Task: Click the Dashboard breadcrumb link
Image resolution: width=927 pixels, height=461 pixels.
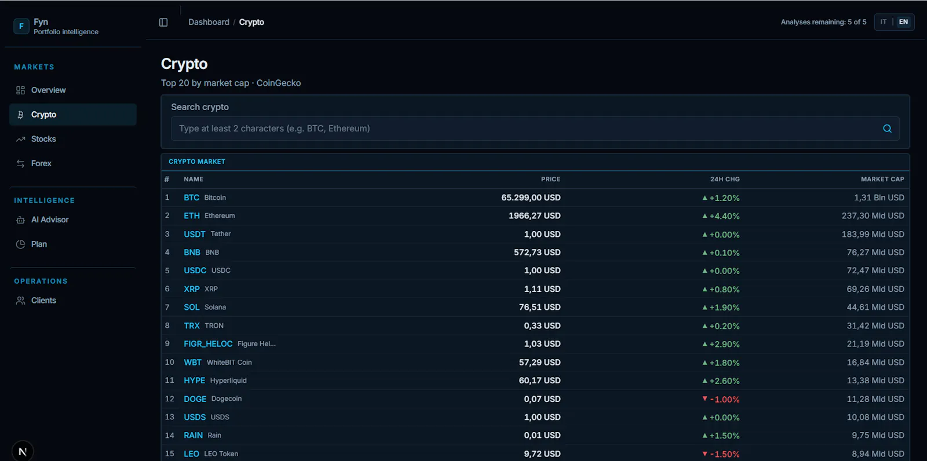Action: point(209,22)
